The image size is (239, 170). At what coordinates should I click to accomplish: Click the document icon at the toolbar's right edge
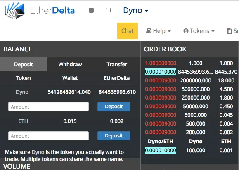230,31
